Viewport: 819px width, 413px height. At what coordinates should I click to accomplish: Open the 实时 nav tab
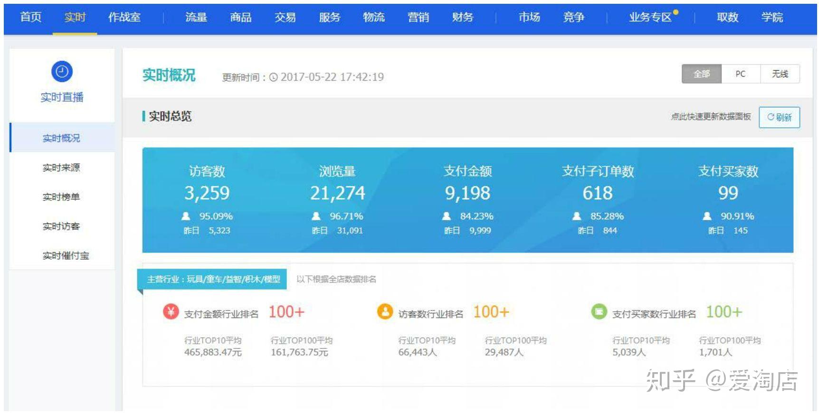[x=75, y=18]
